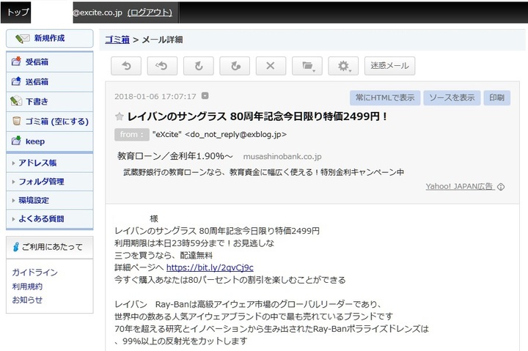The width and height of the screenshot is (528, 351).
Task: Open the keep folder
Action: 50,141
